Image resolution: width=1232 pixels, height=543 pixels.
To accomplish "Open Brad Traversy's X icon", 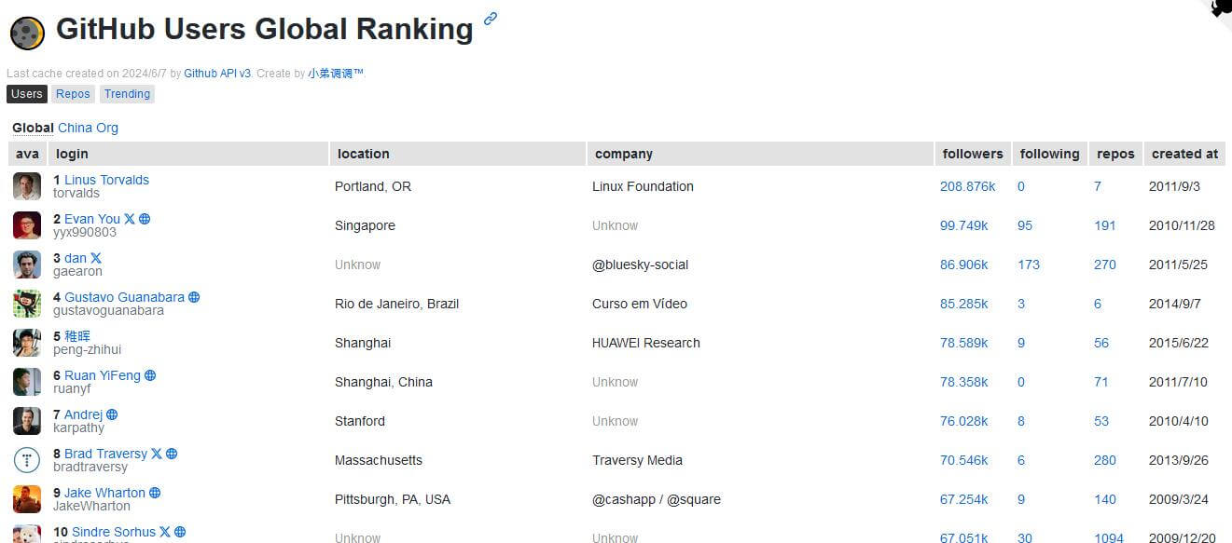I will coord(157,454).
